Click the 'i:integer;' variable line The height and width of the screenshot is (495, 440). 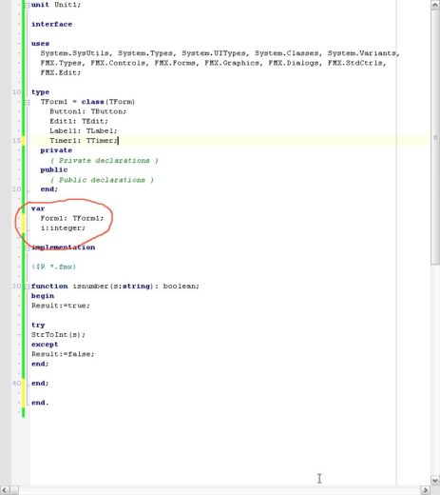point(63,228)
